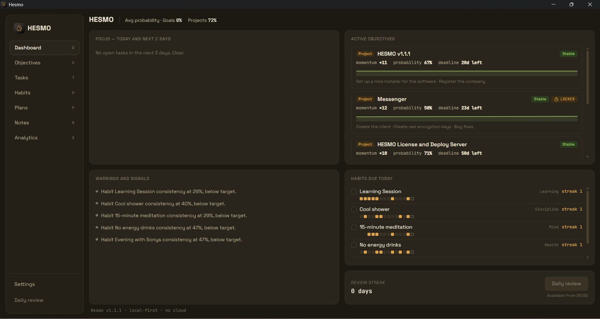Viewport: 600px width, 319px height.
Task: Click Stable badge on License and Deploy Server
Action: click(x=568, y=144)
